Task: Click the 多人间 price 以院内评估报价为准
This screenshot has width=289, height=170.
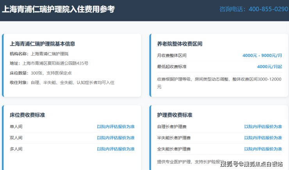Action: [116, 149]
